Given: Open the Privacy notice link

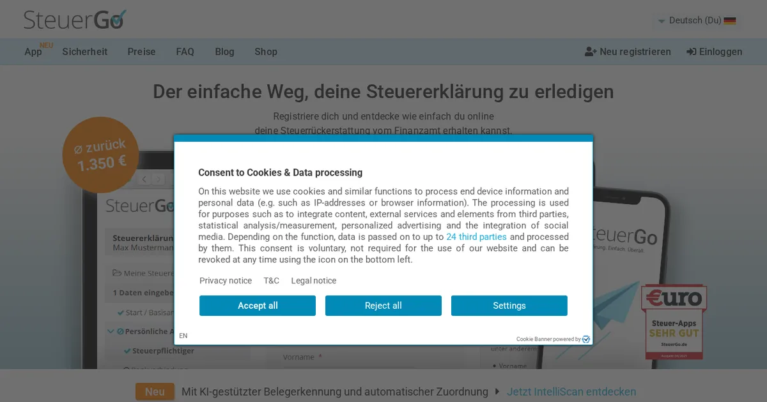Looking at the screenshot, I should [x=226, y=281].
